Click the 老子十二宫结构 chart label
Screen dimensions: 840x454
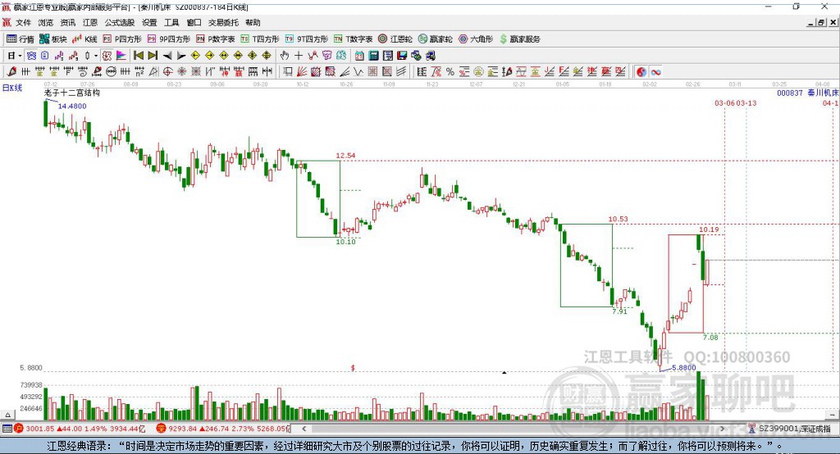point(72,93)
